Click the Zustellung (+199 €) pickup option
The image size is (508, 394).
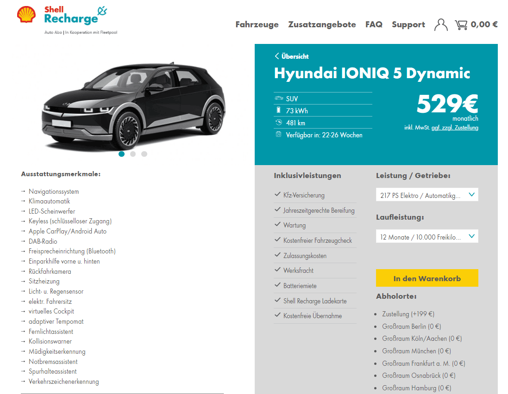(408, 314)
